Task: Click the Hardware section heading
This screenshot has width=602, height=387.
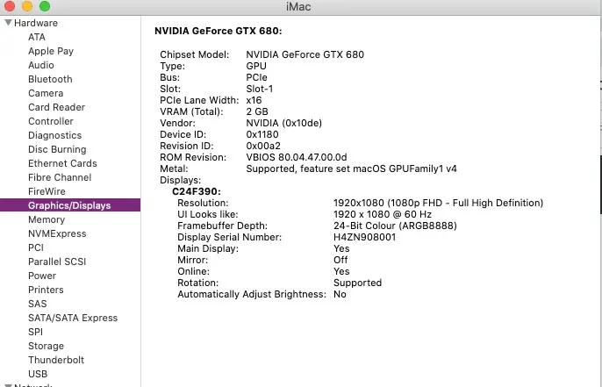Action: [x=36, y=23]
